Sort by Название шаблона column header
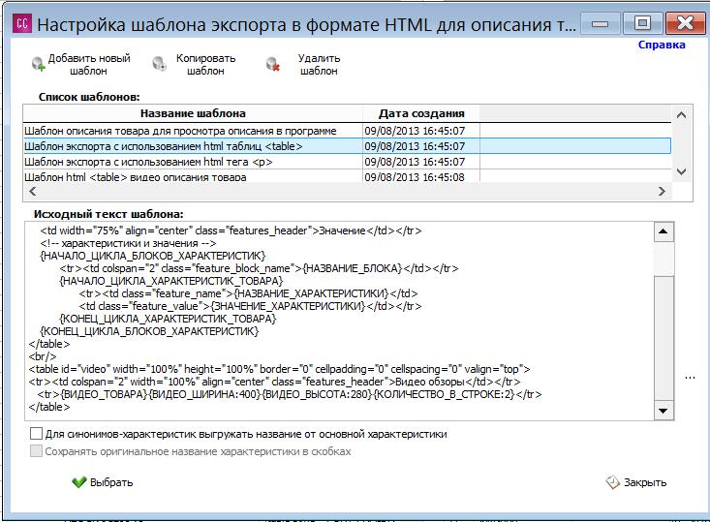 [193, 113]
